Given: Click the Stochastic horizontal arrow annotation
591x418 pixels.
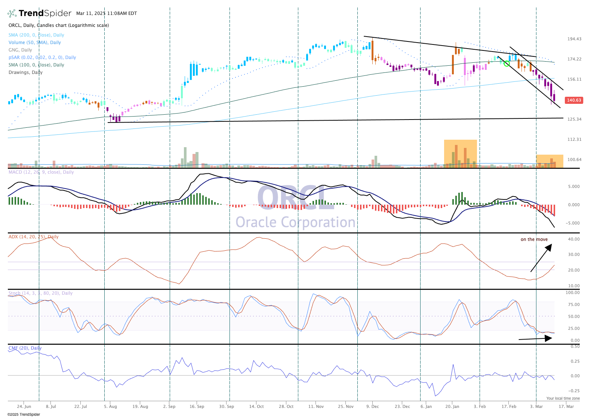Looking at the screenshot, I should tap(535, 338).
